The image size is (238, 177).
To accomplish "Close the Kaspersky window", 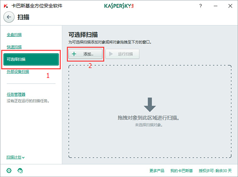I will click(230, 6).
